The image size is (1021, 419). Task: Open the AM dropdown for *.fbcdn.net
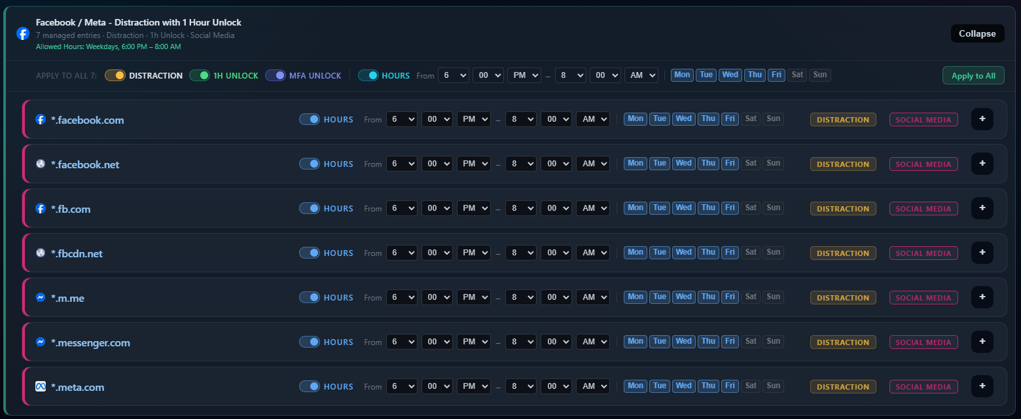pyautogui.click(x=593, y=253)
